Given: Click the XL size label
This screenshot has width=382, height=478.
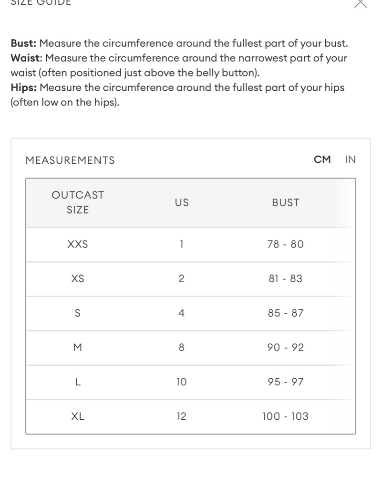Looking at the screenshot, I should [78, 416].
